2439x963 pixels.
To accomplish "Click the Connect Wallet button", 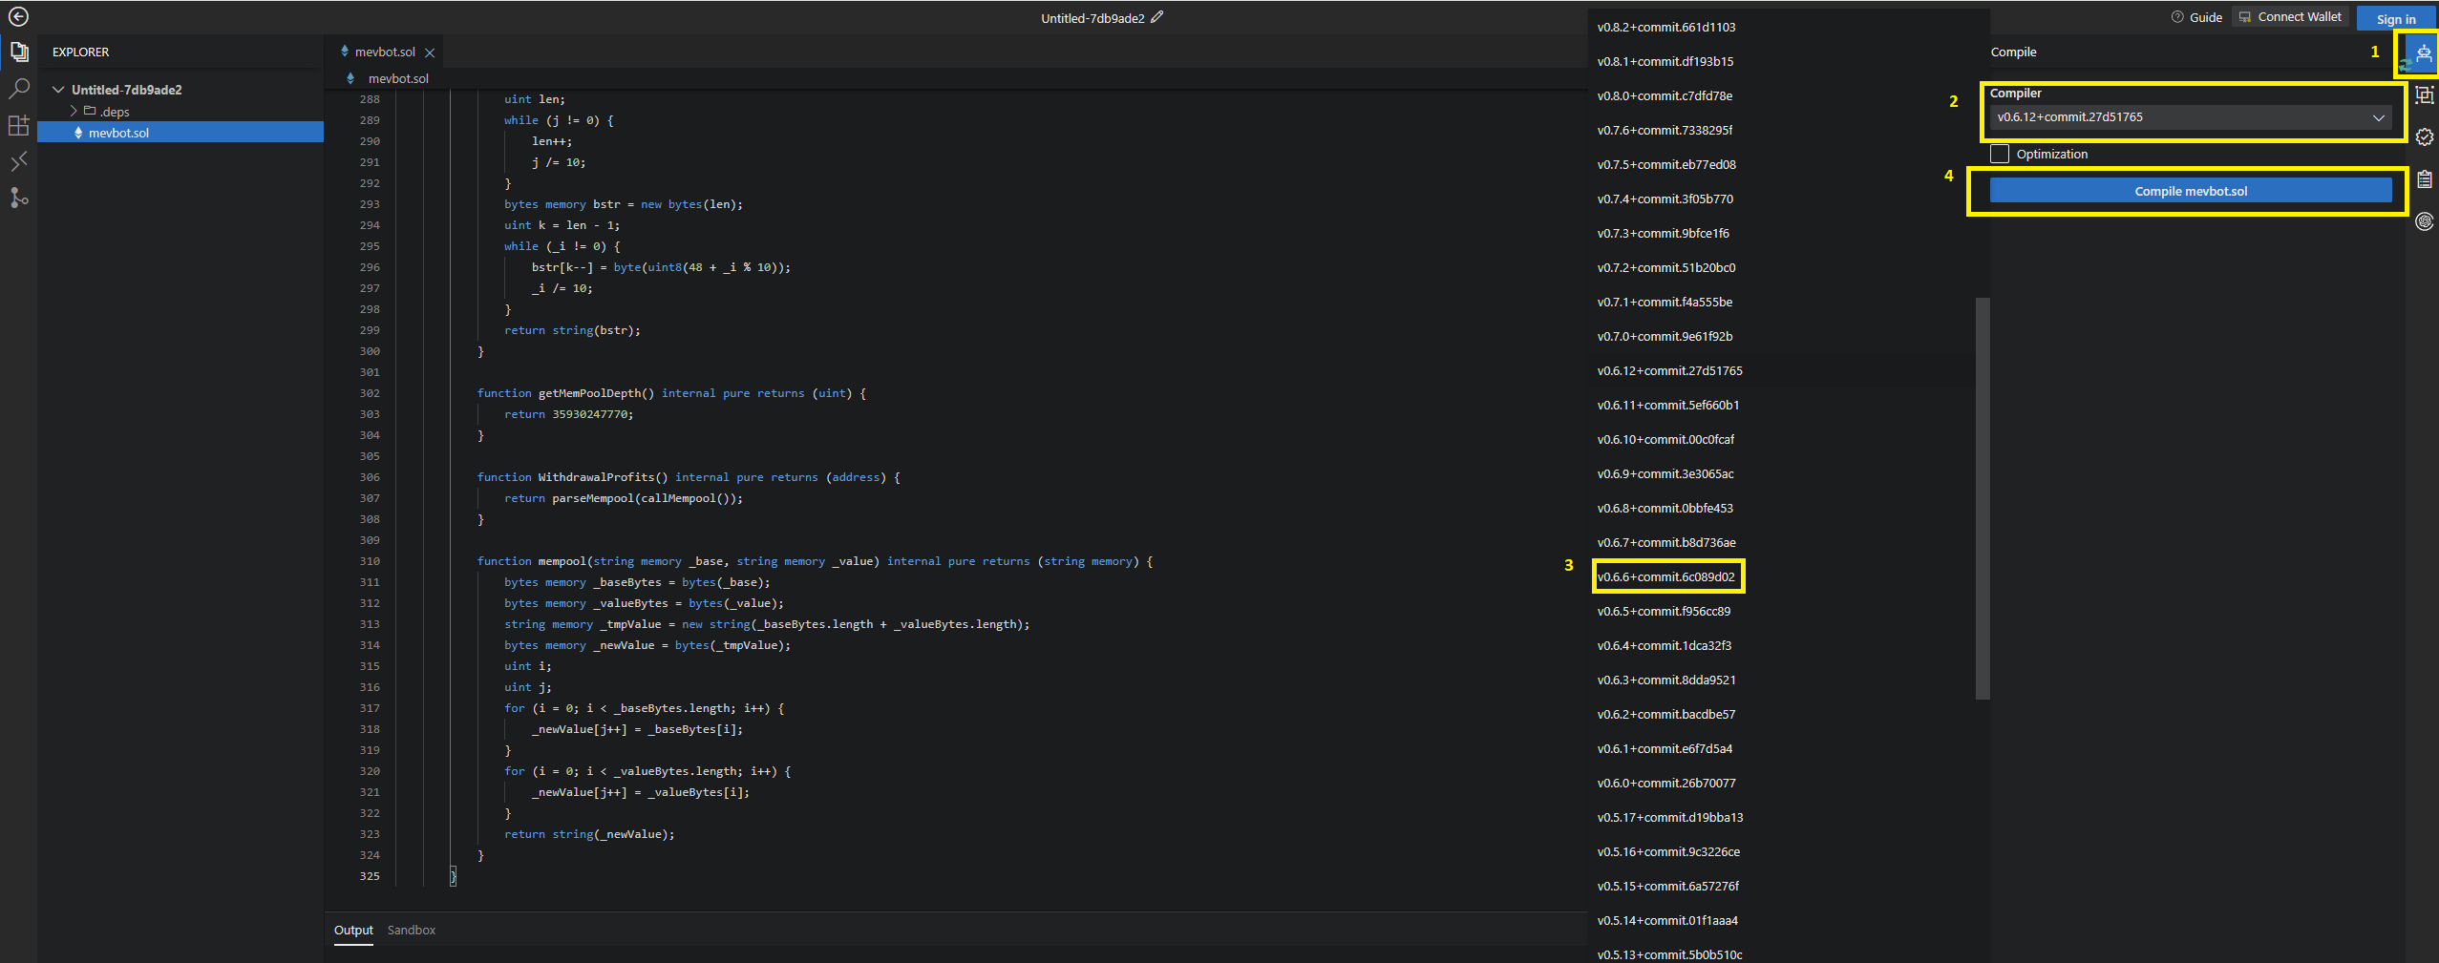I will click(x=2289, y=17).
